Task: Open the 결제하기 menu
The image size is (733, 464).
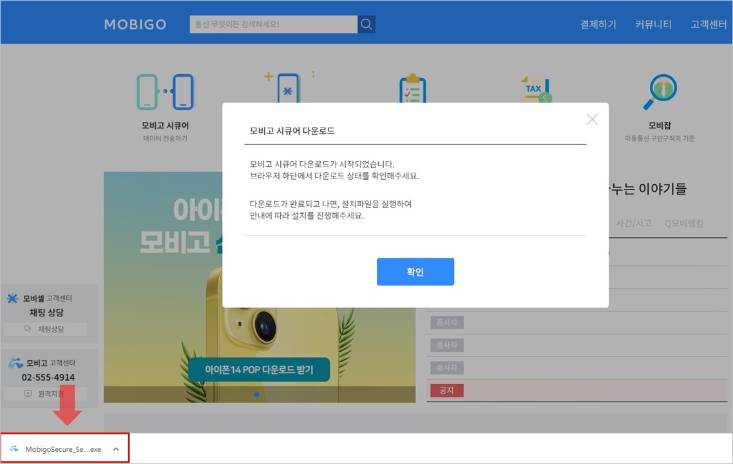Action: pos(598,24)
